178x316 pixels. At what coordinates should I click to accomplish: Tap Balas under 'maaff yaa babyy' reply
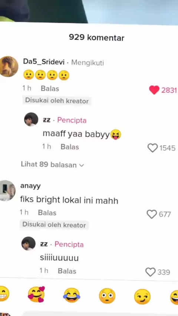[x=70, y=147]
